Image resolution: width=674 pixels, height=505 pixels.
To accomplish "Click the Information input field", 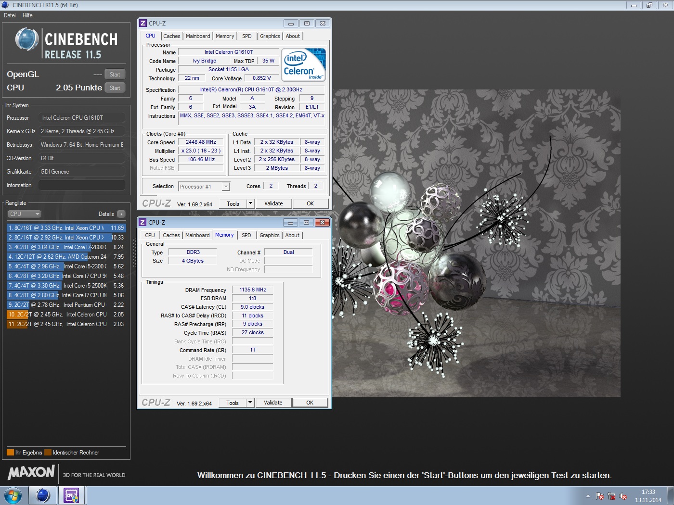I will [x=82, y=185].
